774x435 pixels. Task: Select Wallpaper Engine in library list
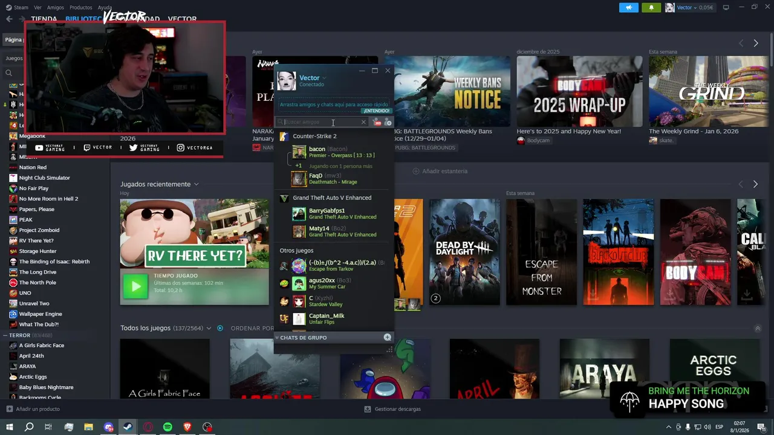pyautogui.click(x=40, y=314)
